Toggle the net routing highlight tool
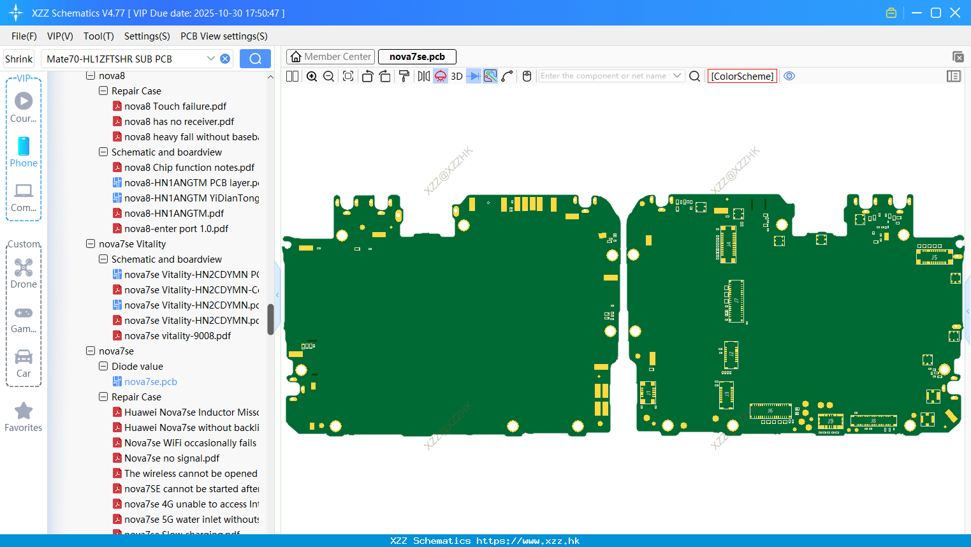The image size is (971, 547). [x=490, y=76]
